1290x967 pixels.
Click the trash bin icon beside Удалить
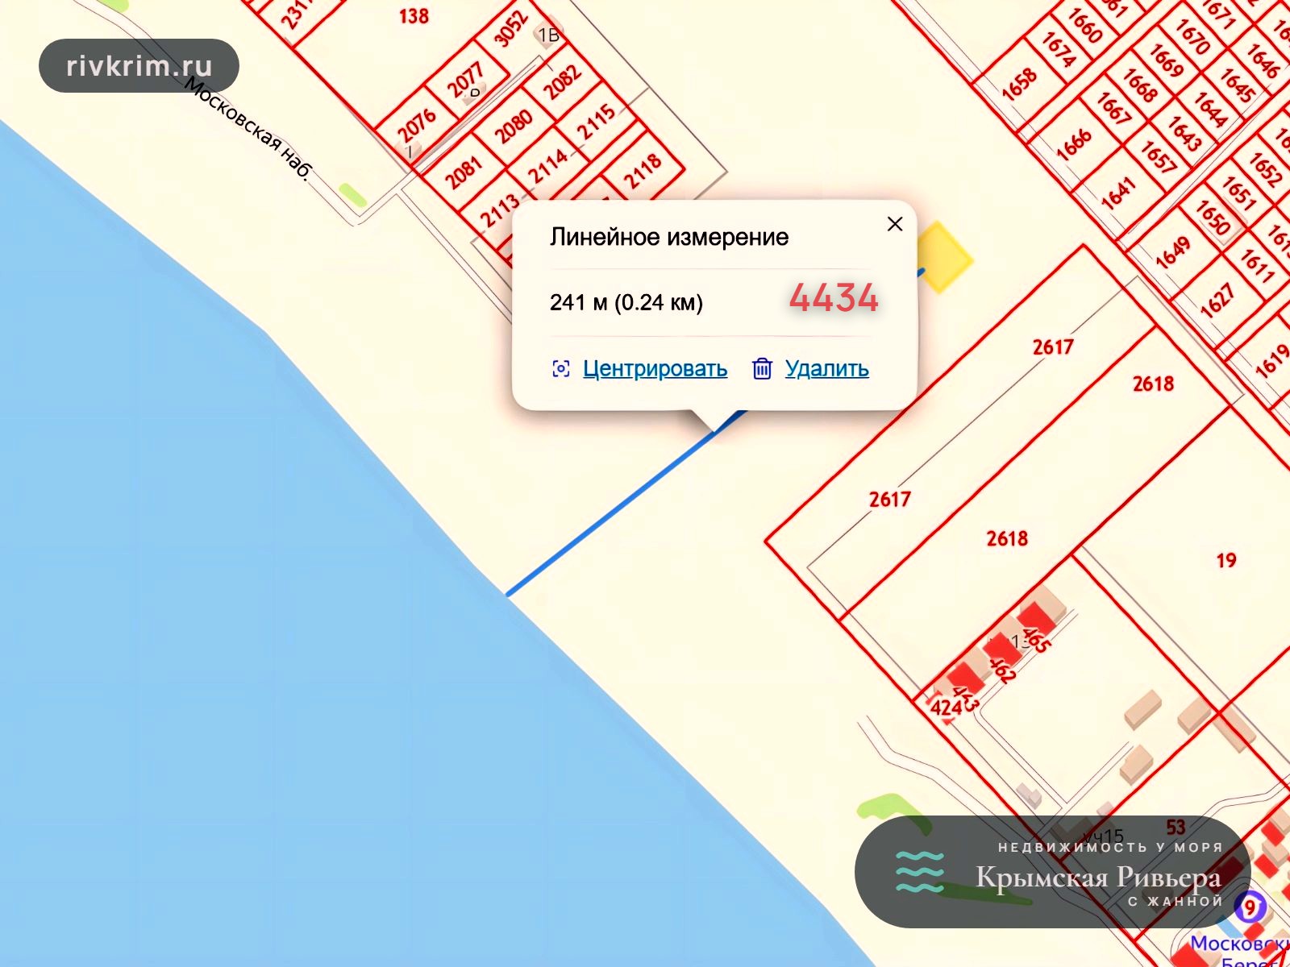click(762, 369)
